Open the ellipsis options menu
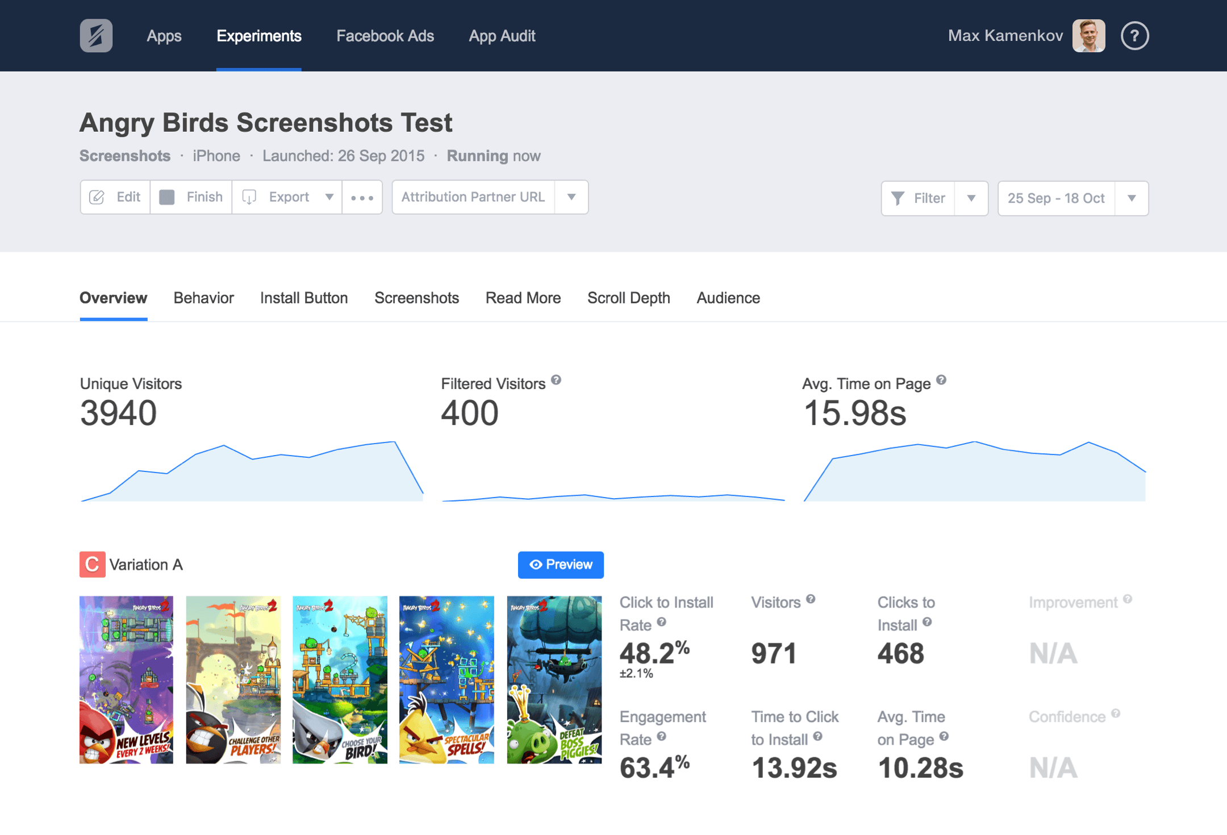The image size is (1227, 835). [362, 197]
